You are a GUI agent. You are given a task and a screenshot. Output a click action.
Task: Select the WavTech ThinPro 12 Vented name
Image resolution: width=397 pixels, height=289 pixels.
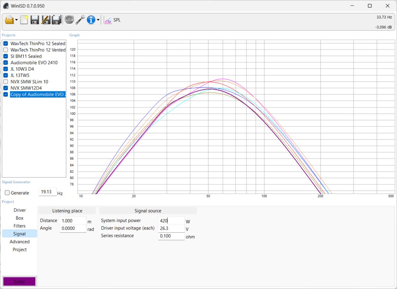[x=38, y=50]
